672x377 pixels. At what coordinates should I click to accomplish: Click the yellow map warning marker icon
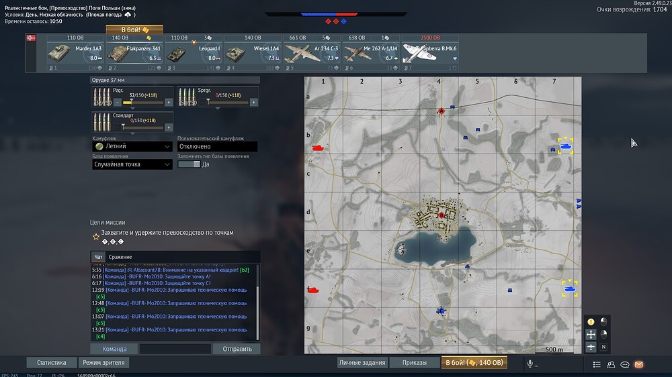(x=591, y=321)
